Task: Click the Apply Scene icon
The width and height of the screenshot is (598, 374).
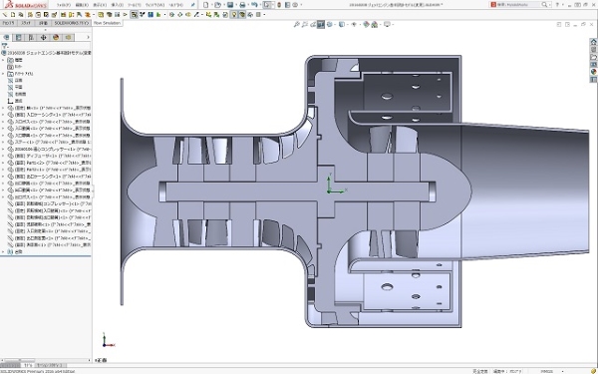Action: tap(374, 24)
